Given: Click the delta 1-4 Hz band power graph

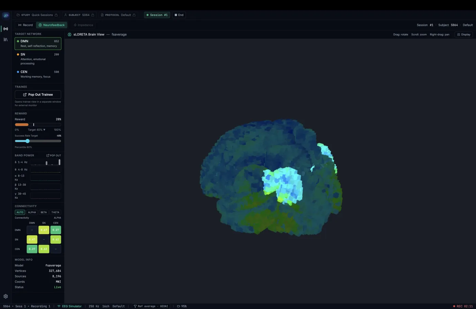Looking at the screenshot, I should click(46, 162).
